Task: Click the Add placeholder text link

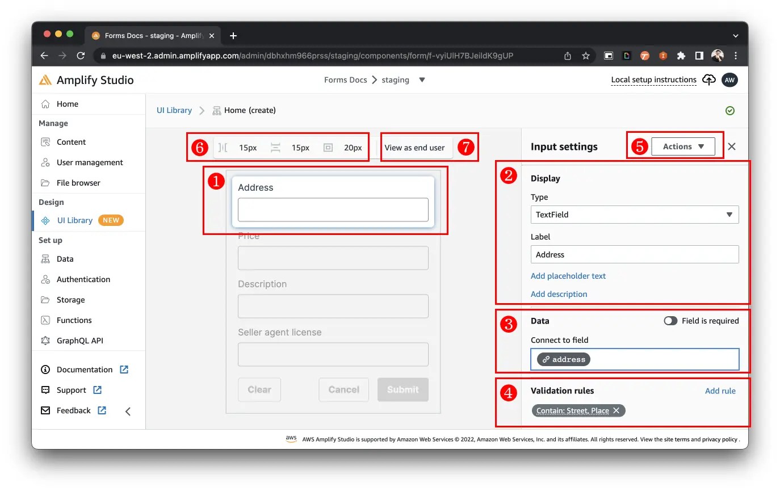Action: [x=568, y=276]
